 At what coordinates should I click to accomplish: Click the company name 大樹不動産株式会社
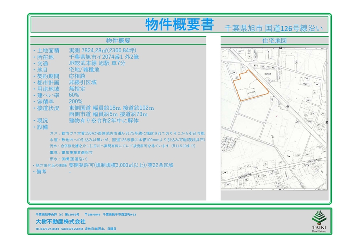[x=60, y=221]
